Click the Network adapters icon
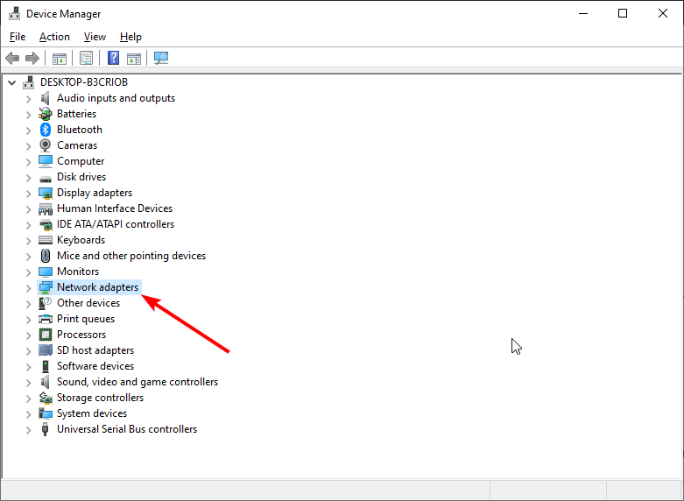The image size is (684, 501). [x=46, y=287]
